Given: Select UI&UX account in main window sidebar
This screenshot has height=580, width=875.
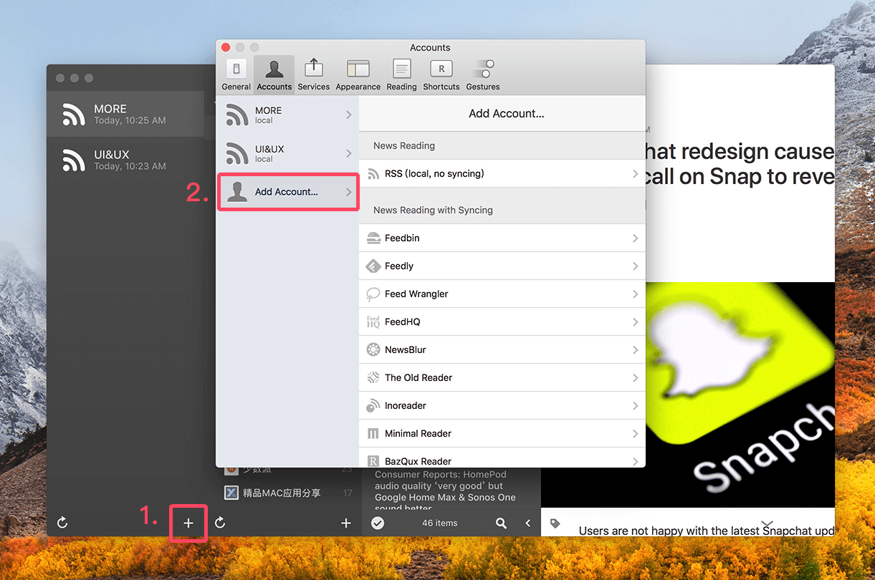Looking at the screenshot, I should [125, 160].
